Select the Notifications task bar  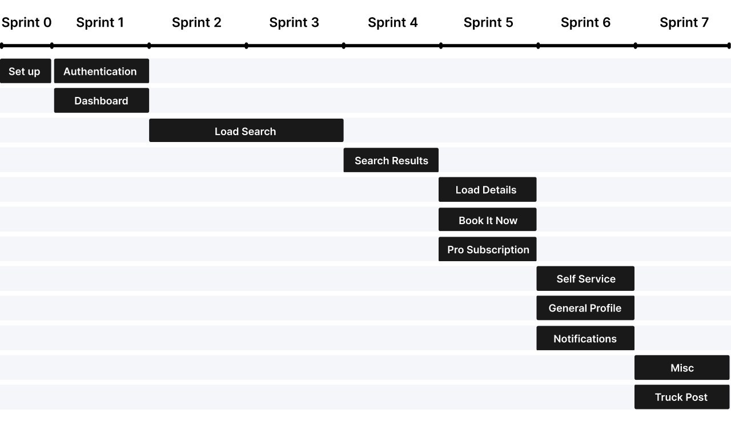(x=585, y=338)
